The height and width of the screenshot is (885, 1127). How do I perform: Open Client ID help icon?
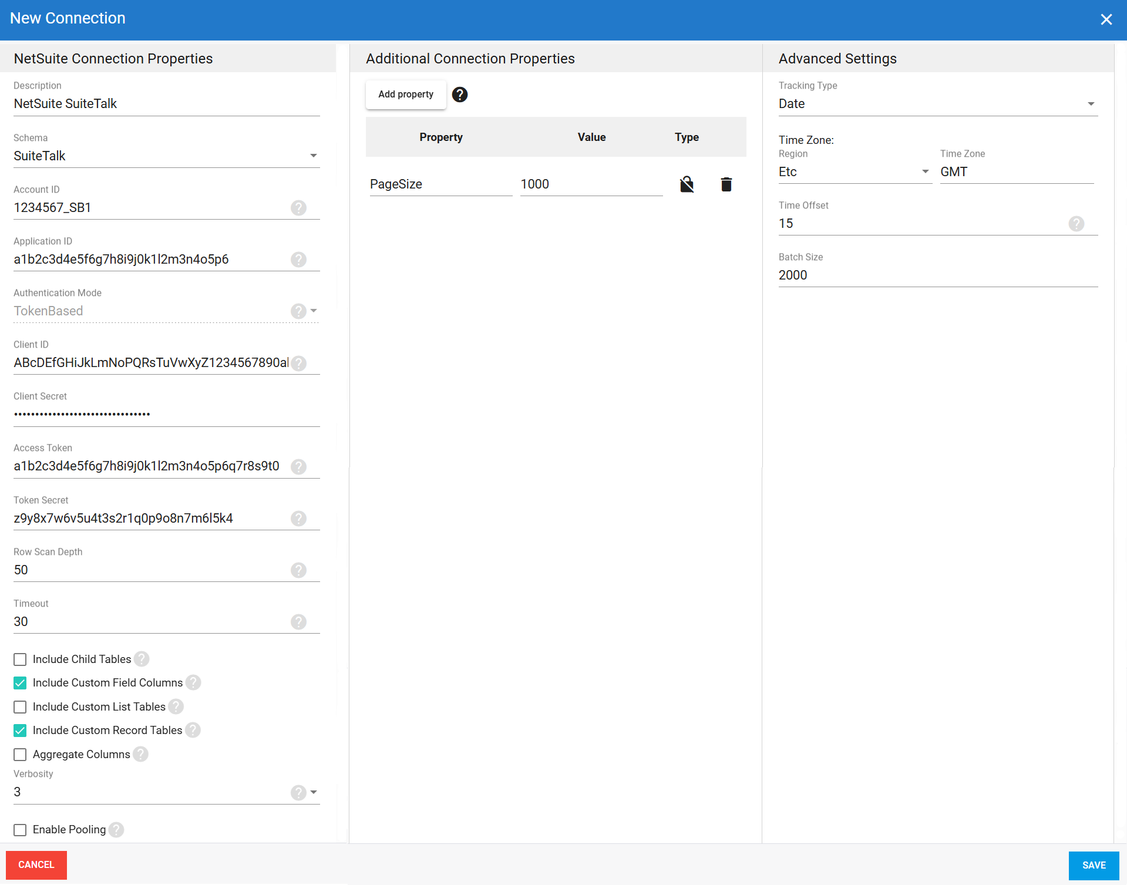(x=298, y=364)
